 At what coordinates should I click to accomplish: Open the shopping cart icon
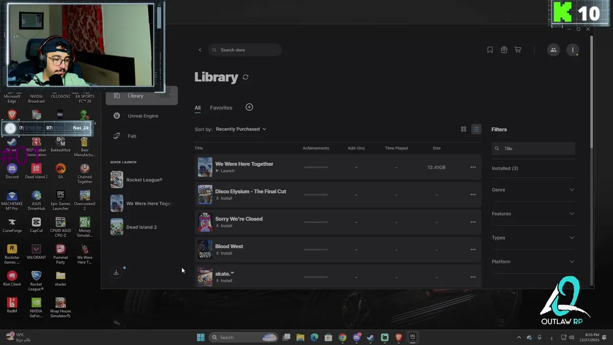[x=518, y=50]
